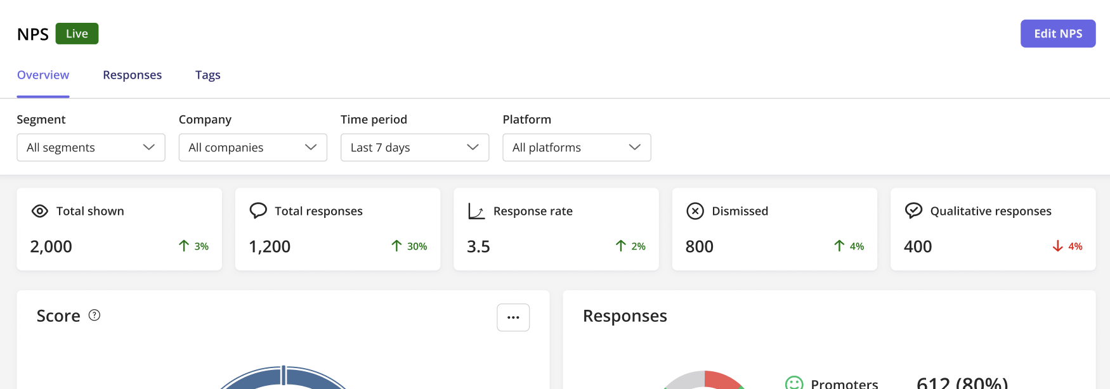Screen dimensions: 1110x389
Task: Click the Time period filter label
Action: [x=374, y=119]
